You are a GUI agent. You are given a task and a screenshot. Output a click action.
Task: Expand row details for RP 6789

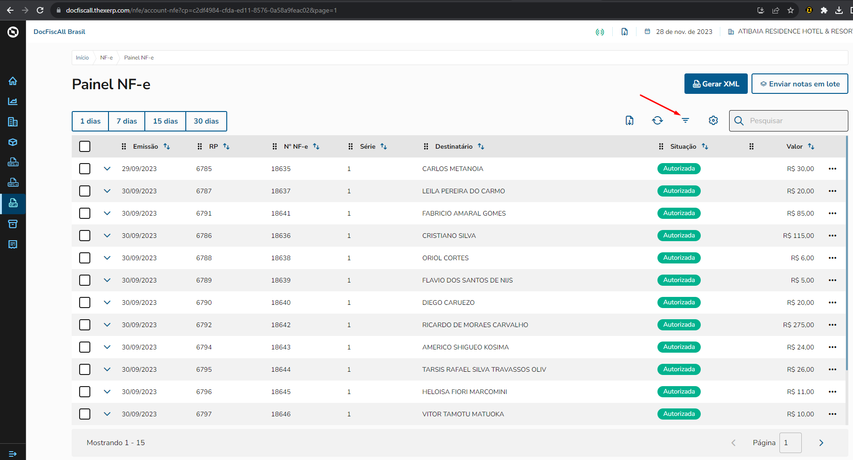[107, 280]
